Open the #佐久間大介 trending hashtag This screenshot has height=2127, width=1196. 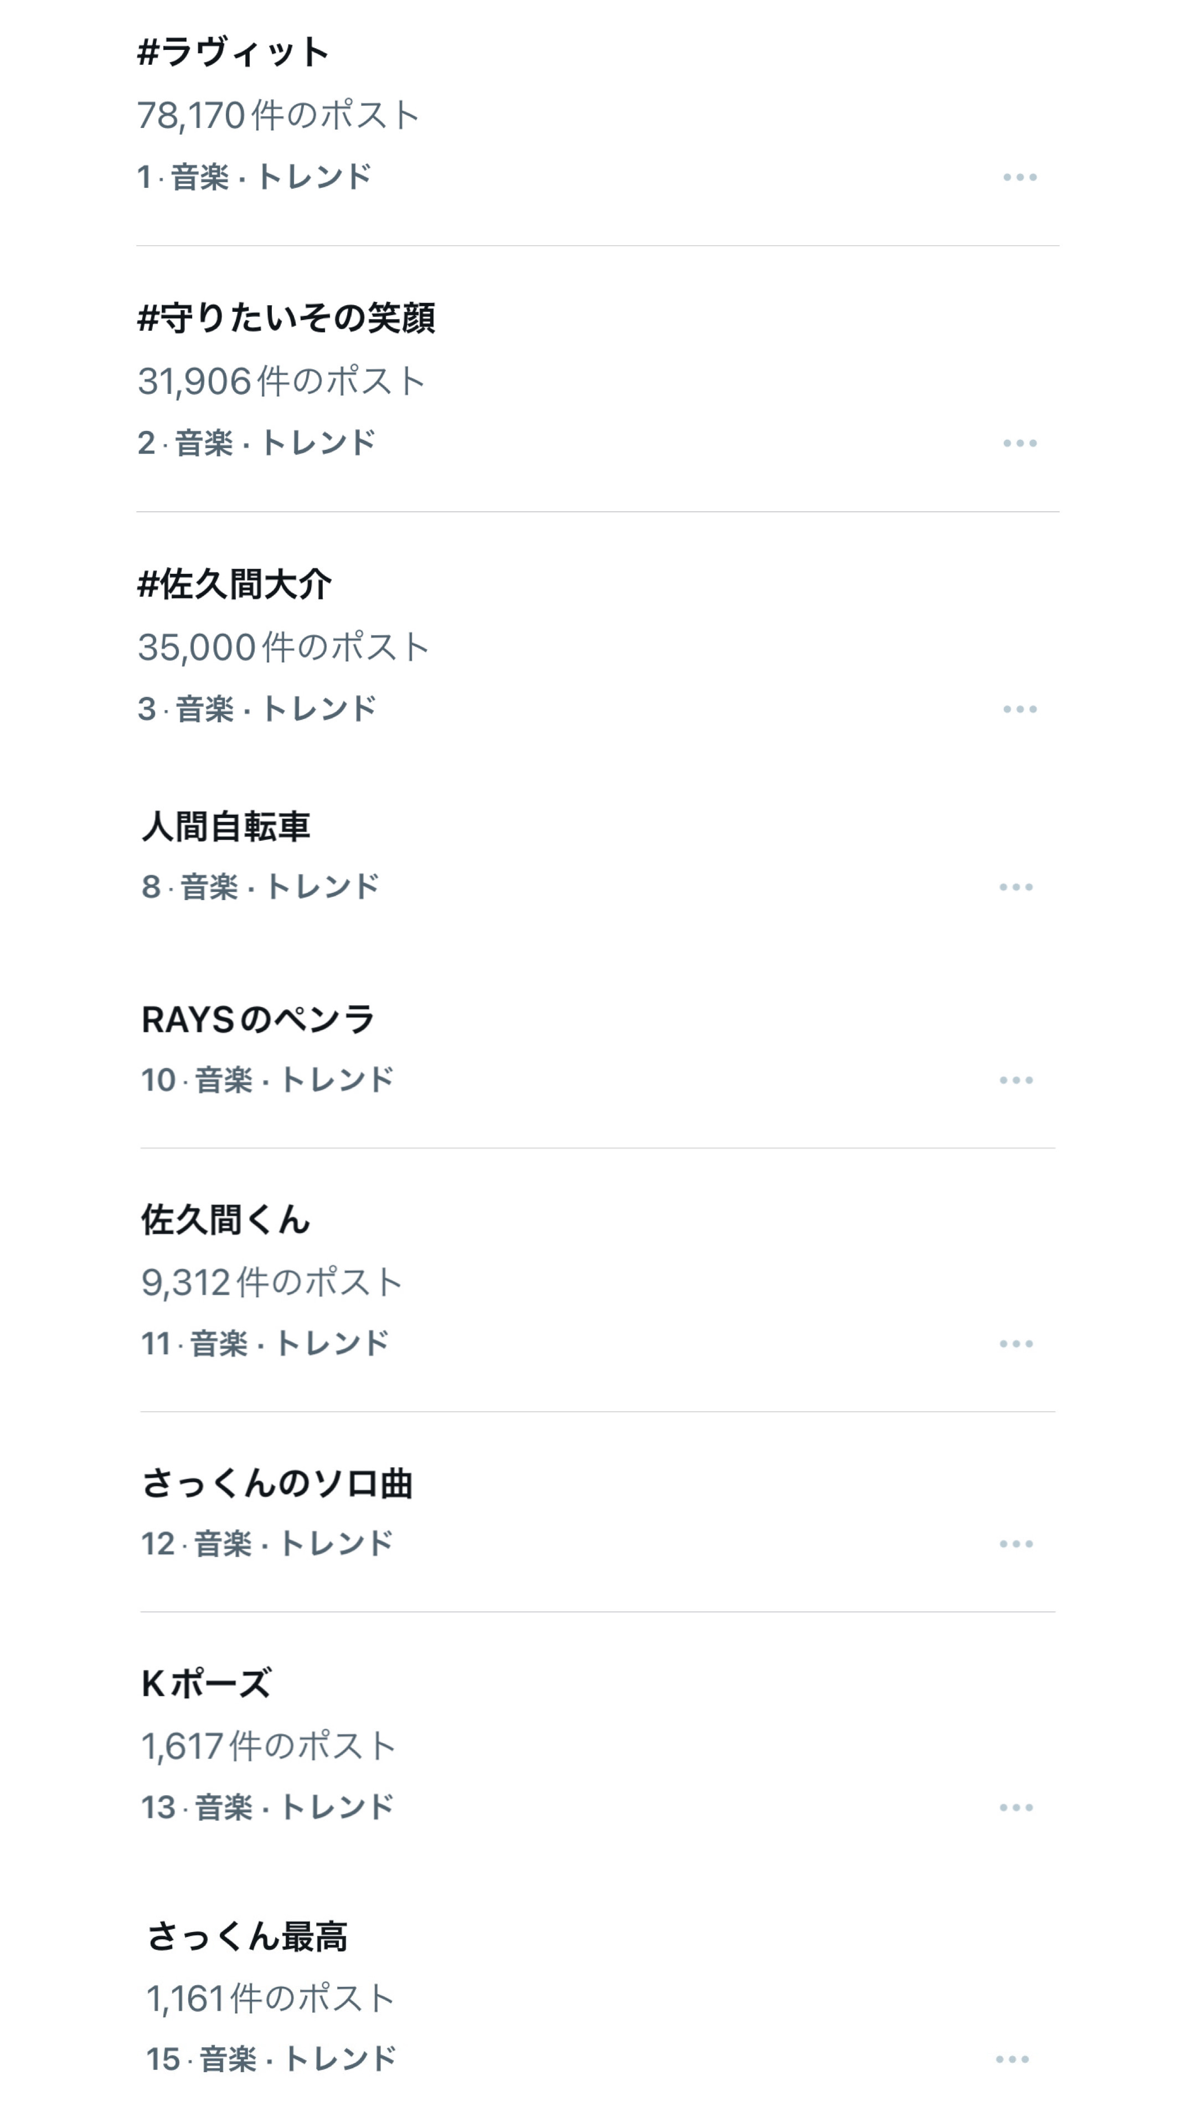pyautogui.click(x=234, y=584)
